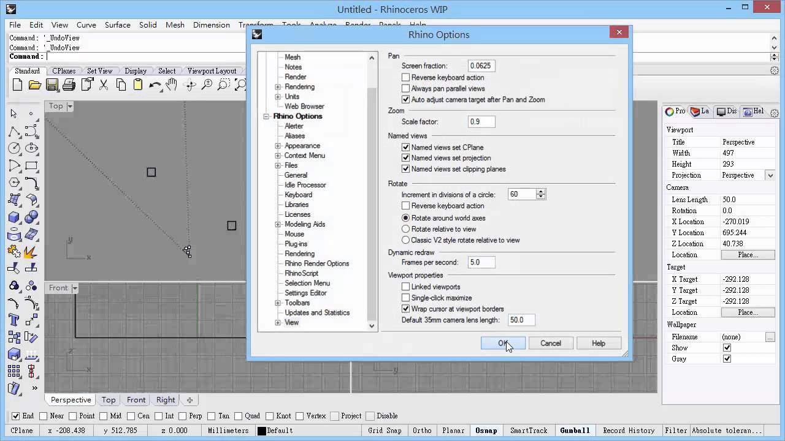Select the Polygon tool in left sidebar
Viewport: 785px width, 441px height.
click(13, 183)
